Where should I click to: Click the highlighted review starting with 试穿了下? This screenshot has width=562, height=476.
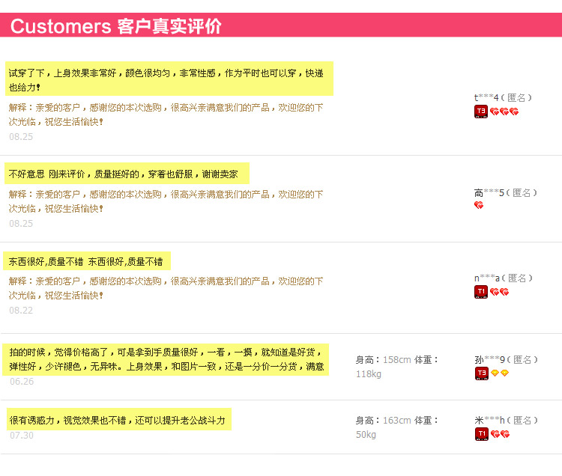point(167,79)
